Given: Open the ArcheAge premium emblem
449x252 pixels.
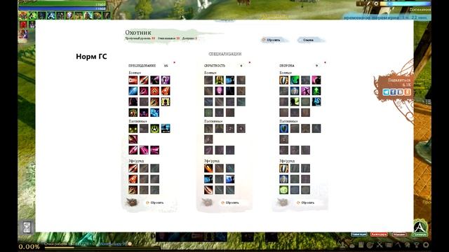Looking at the screenshot, I should tap(420, 228).
